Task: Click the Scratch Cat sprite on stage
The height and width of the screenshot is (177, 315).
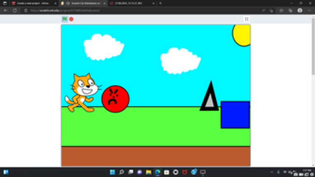Action: [x=83, y=93]
